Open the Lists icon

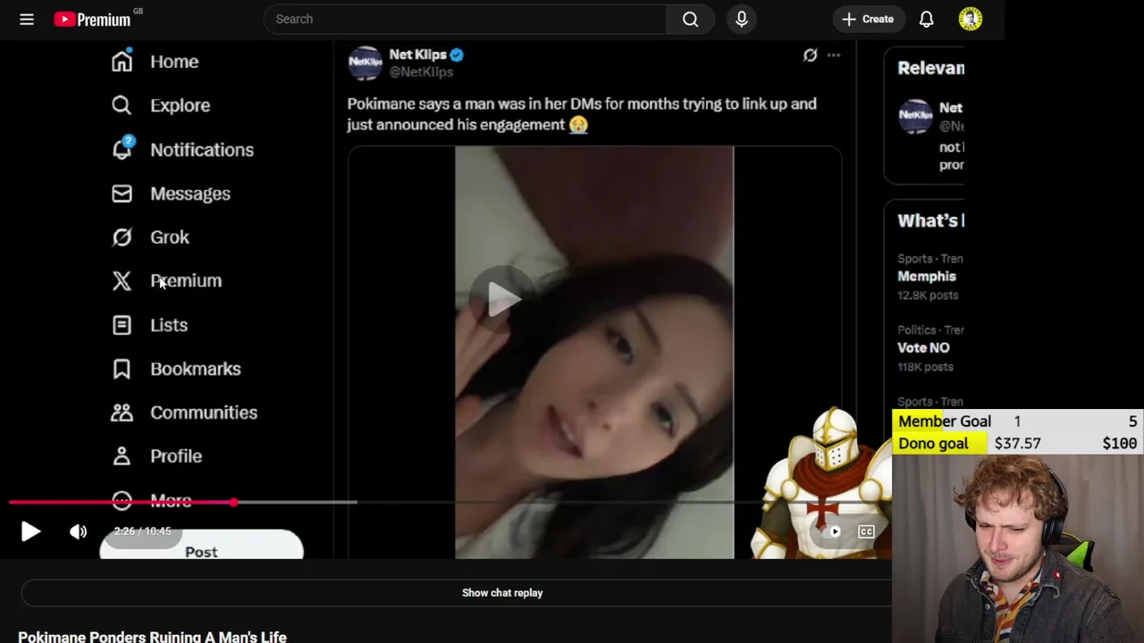pos(122,325)
